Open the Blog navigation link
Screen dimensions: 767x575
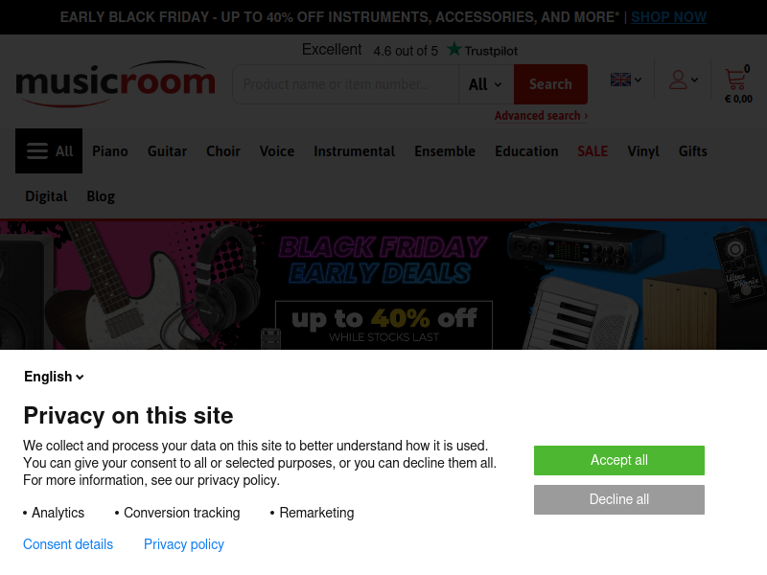(101, 196)
